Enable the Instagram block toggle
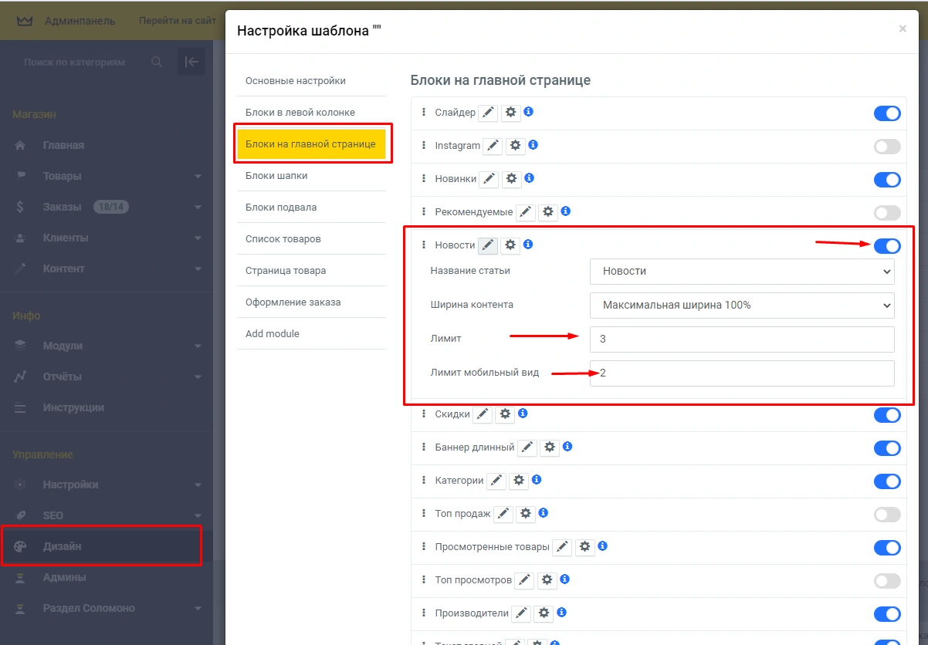Screen dimensions: 928x645 pyautogui.click(x=887, y=147)
